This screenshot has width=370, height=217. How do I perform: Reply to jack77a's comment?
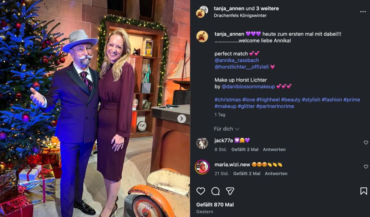click(x=274, y=149)
